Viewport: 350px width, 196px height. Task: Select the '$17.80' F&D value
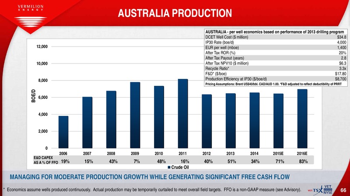tap(341, 74)
